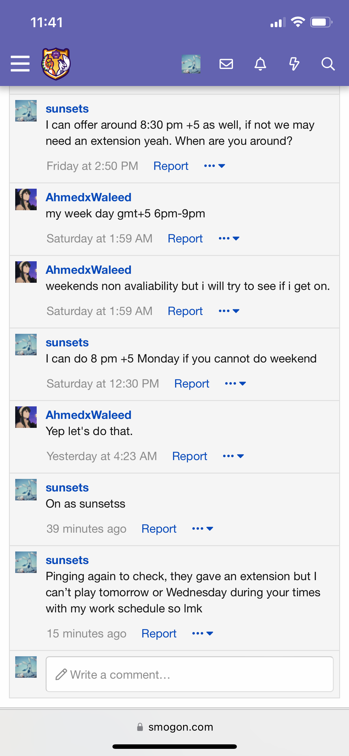
Task: Tap AhmedxWaleed avatar beside 'Yep let's do that'
Action: pyautogui.click(x=26, y=417)
